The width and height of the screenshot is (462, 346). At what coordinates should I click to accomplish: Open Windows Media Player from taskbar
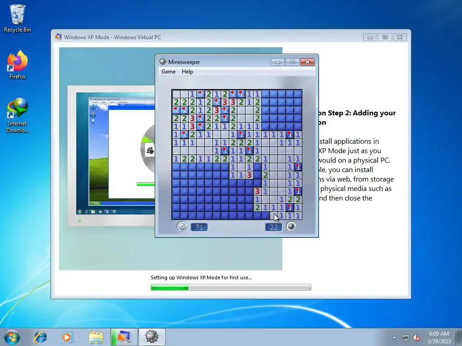67,337
